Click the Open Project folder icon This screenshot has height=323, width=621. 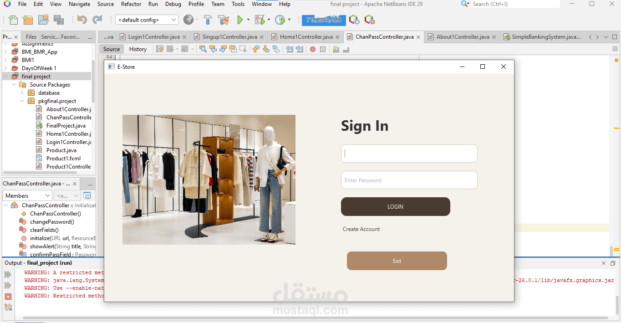pyautogui.click(x=43, y=20)
